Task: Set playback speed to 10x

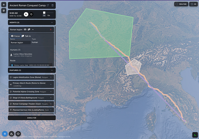Action: (49, 16)
